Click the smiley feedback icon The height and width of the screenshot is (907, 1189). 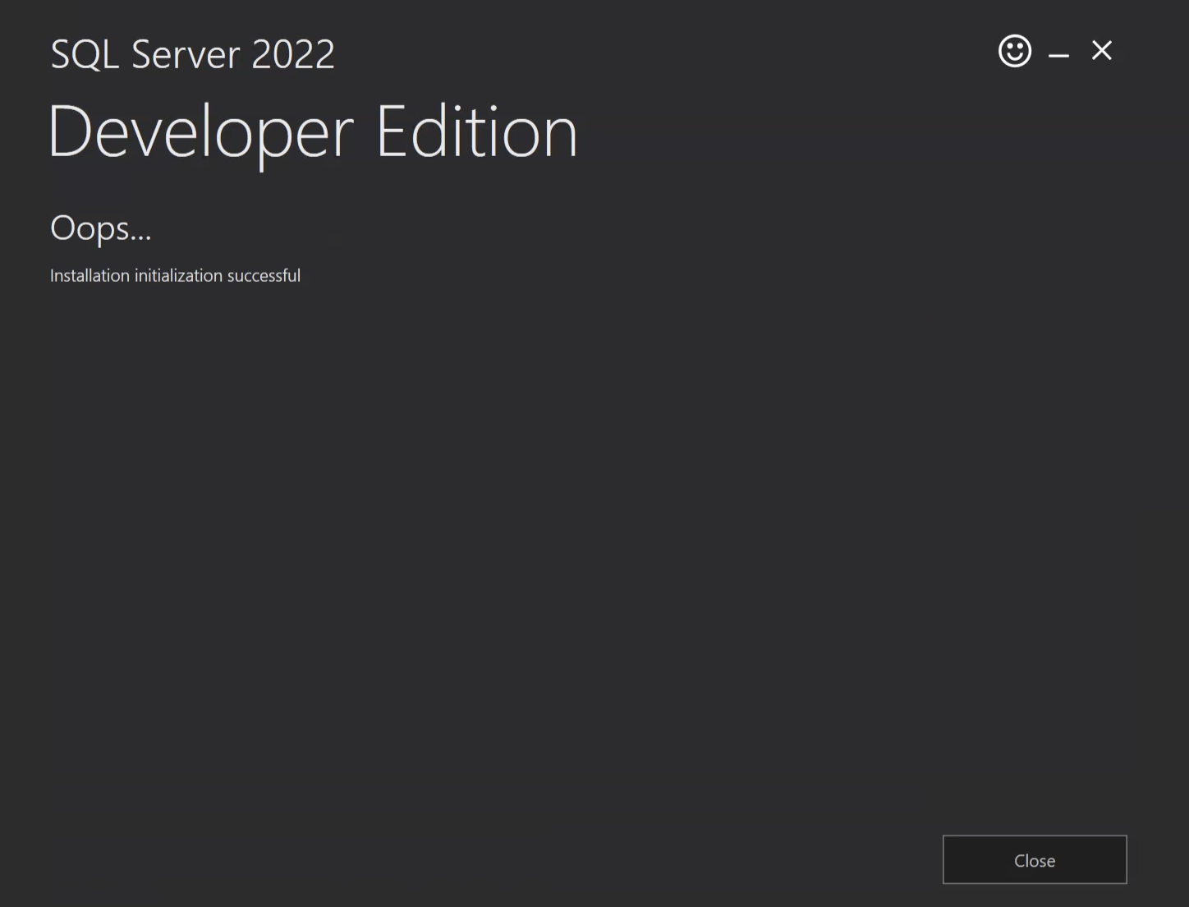tap(1015, 51)
